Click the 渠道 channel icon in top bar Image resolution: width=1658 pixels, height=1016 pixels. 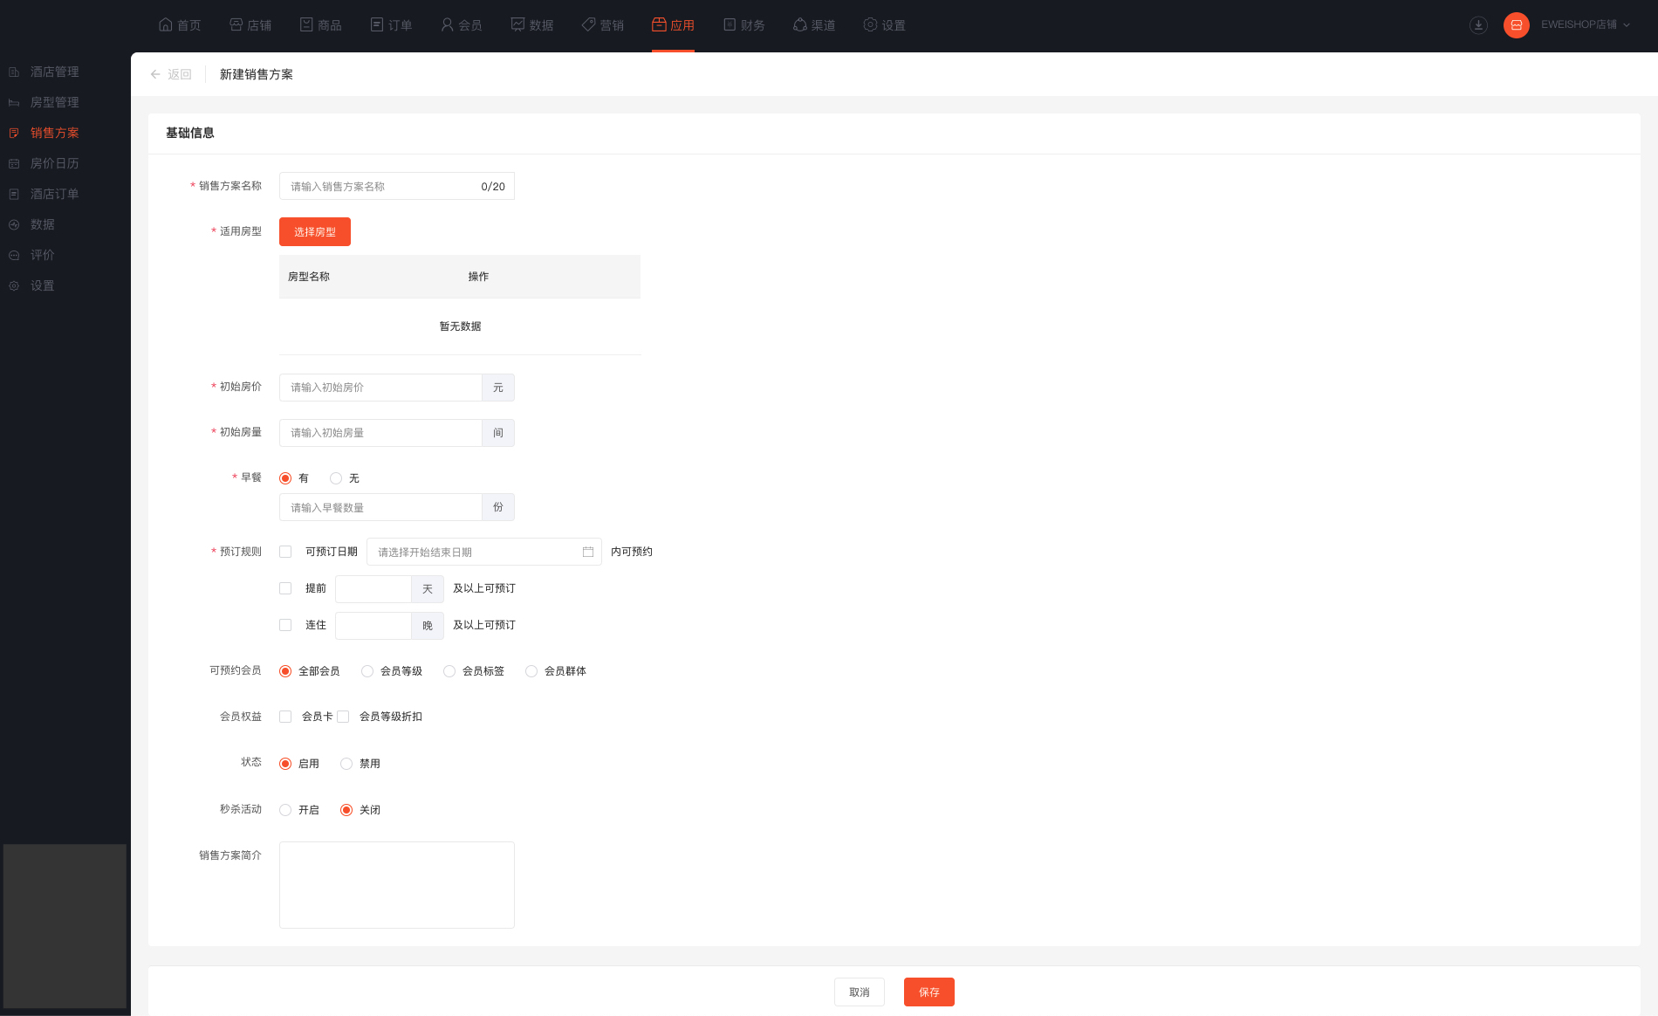799,24
